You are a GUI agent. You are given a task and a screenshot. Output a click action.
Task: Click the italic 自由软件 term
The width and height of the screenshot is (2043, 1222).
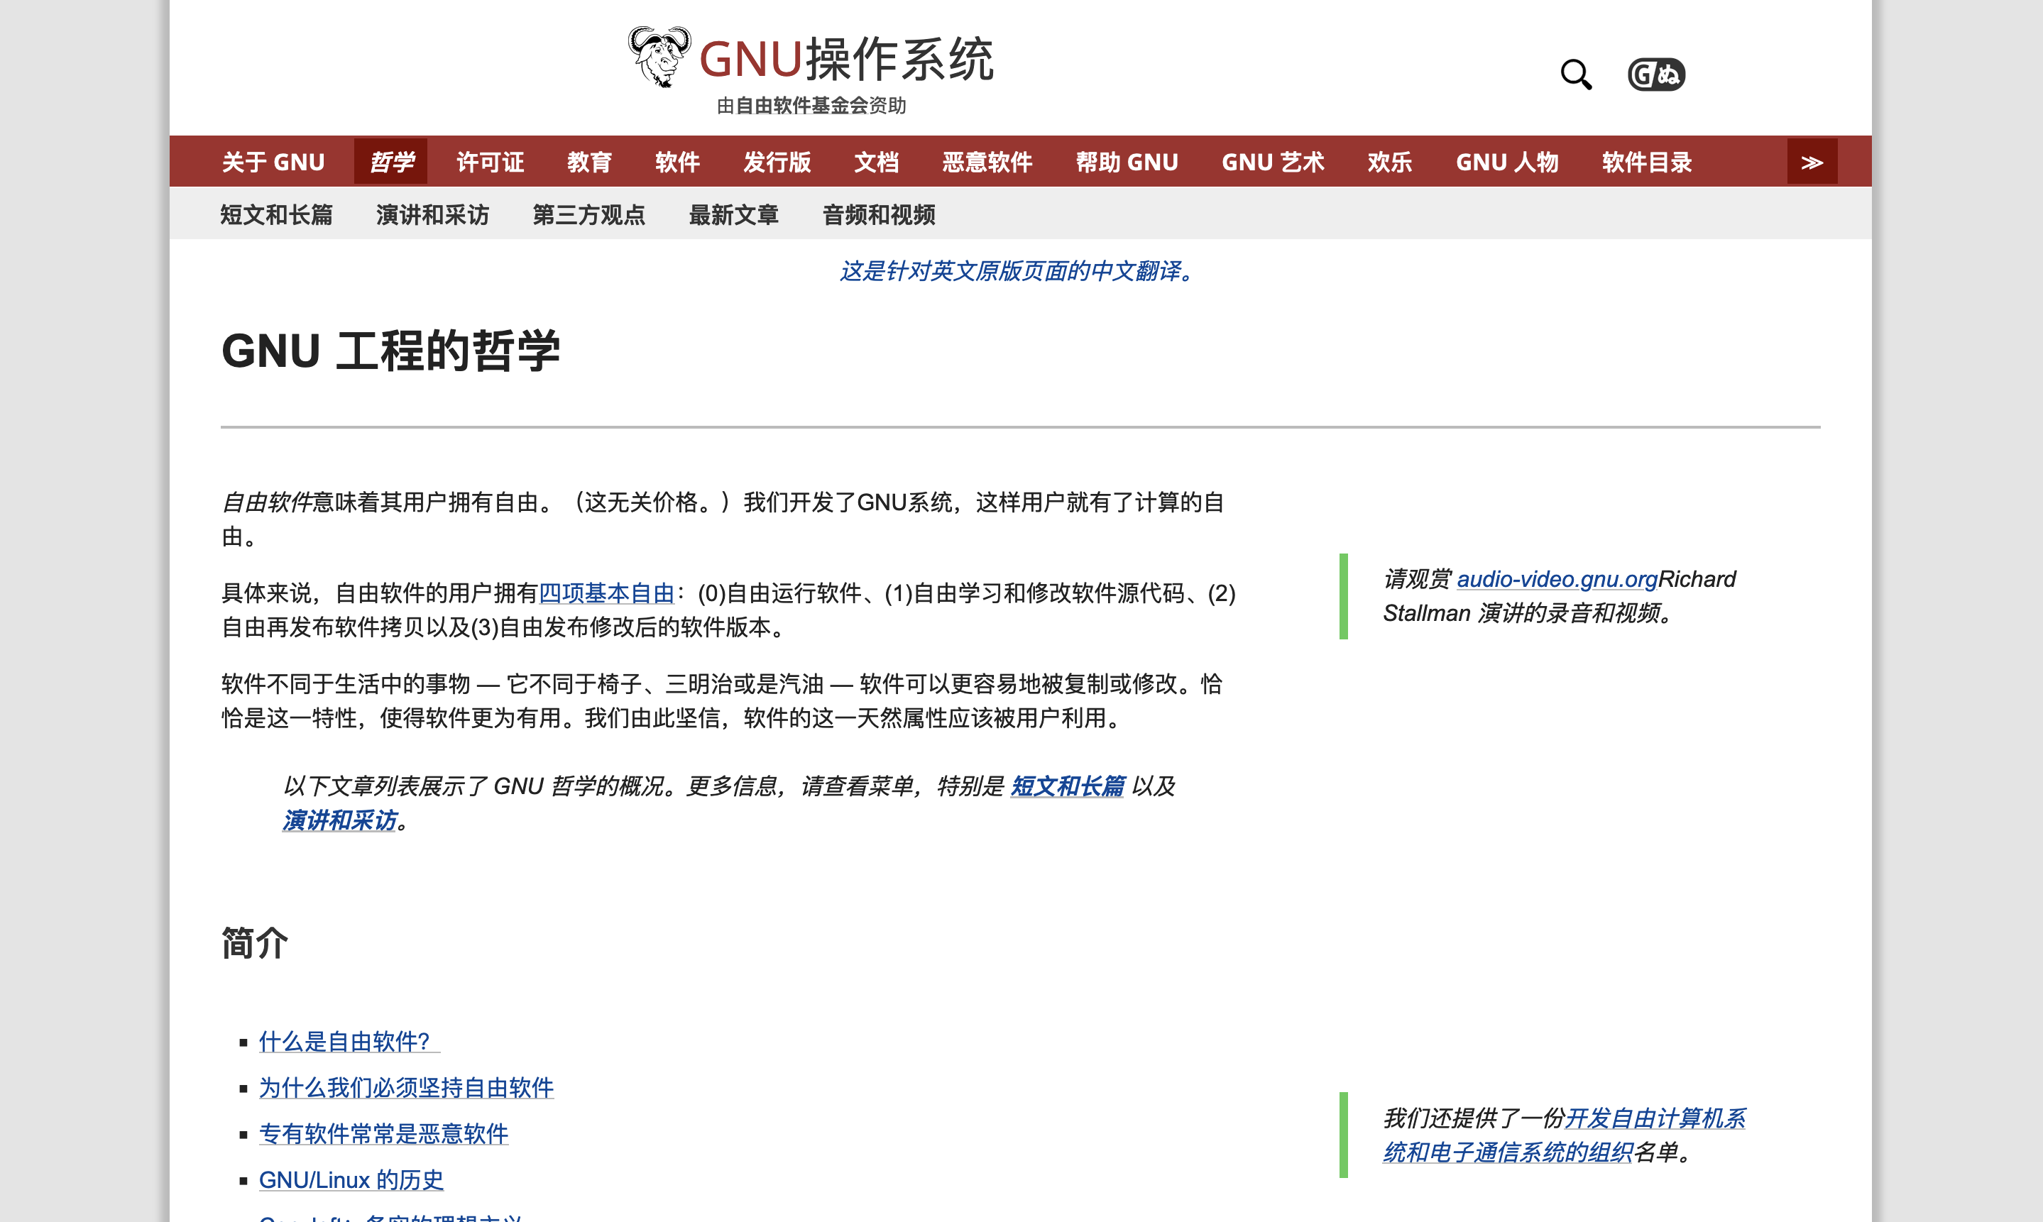[x=266, y=502]
